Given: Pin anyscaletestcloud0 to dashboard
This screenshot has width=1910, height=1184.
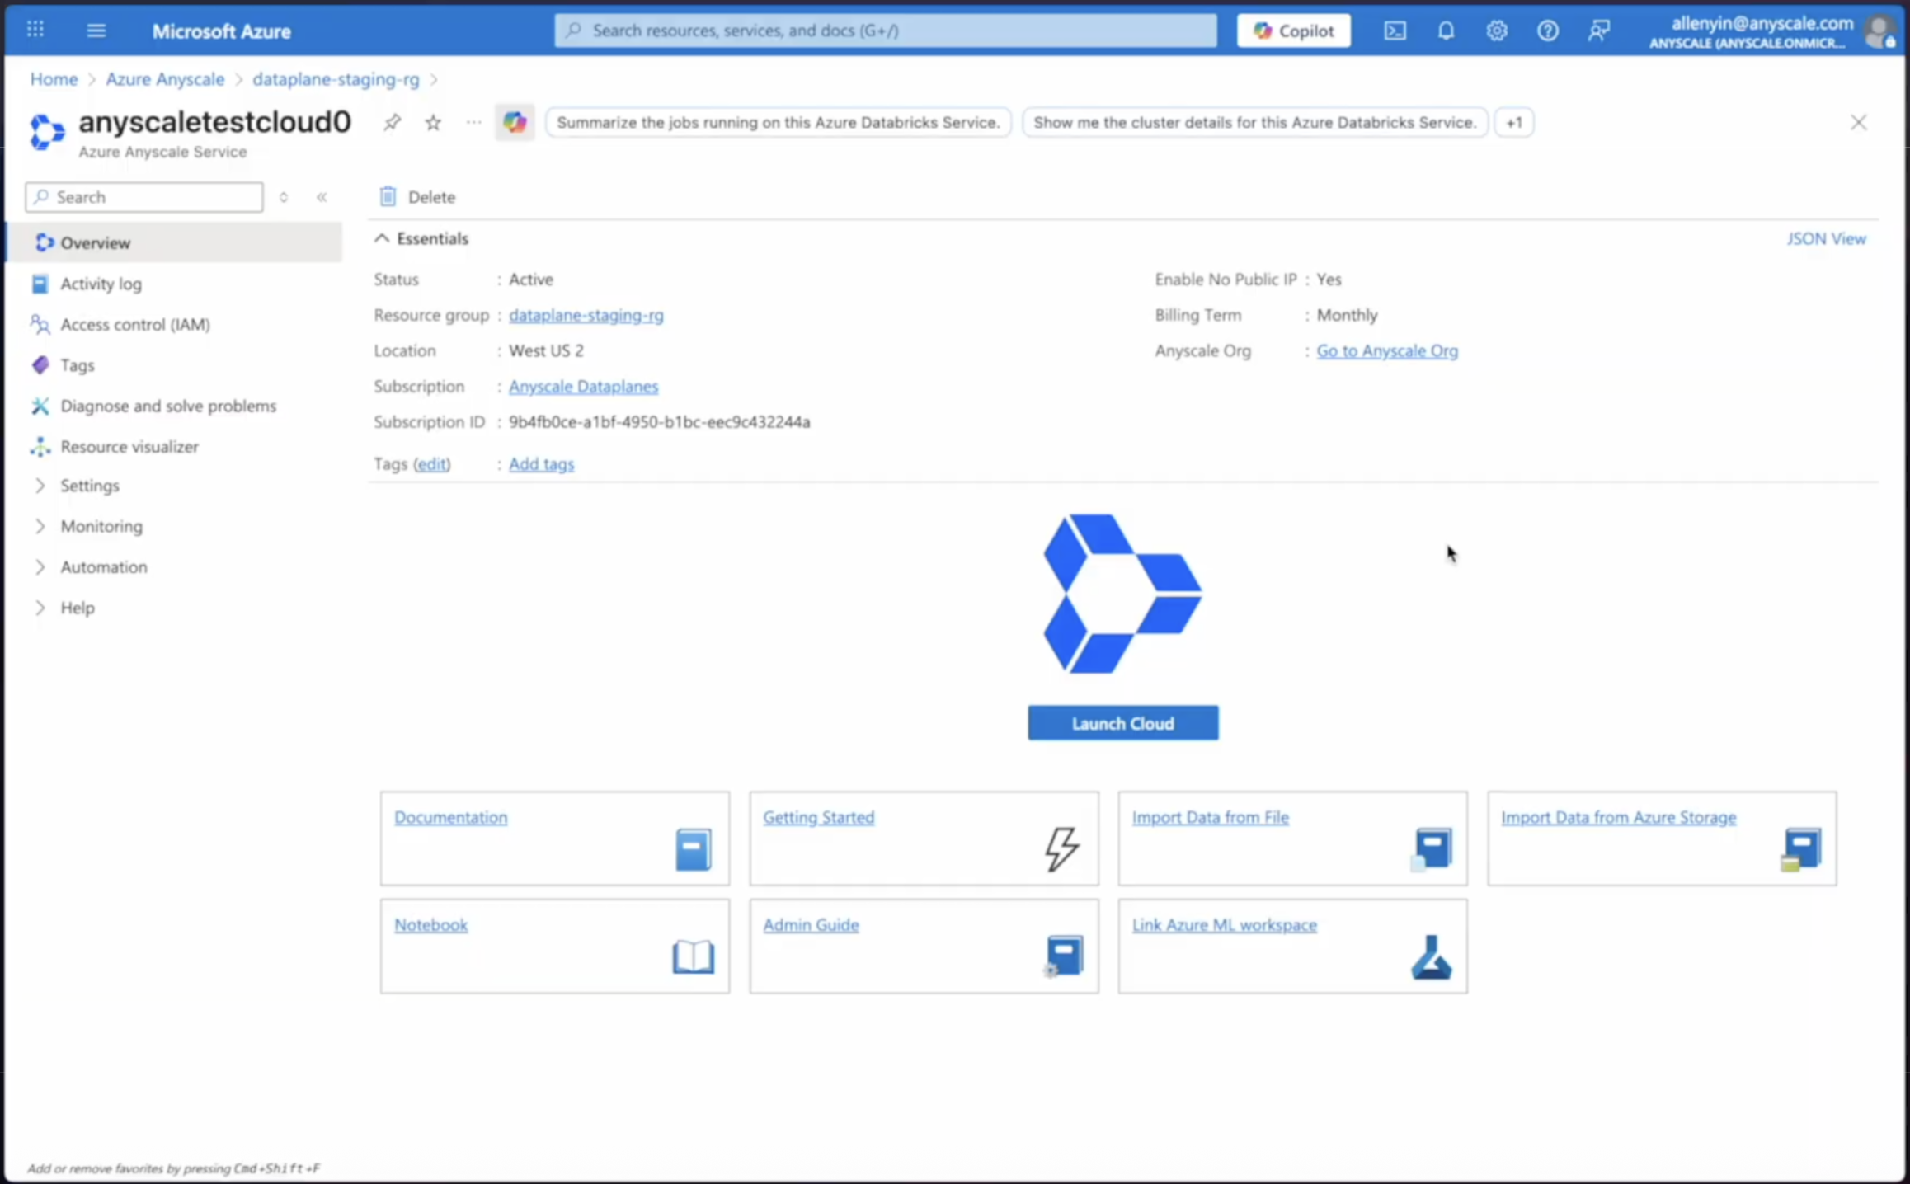Looking at the screenshot, I should pyautogui.click(x=392, y=122).
